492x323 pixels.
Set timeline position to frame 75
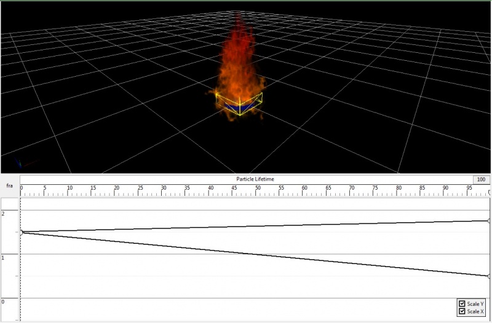(376, 189)
